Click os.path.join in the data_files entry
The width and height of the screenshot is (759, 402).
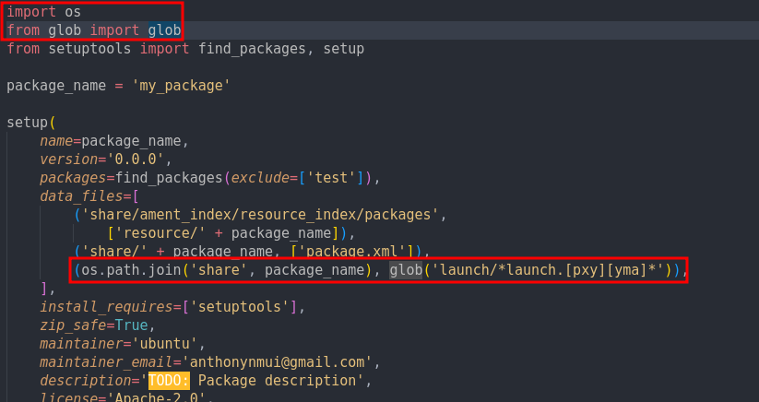coord(123,270)
